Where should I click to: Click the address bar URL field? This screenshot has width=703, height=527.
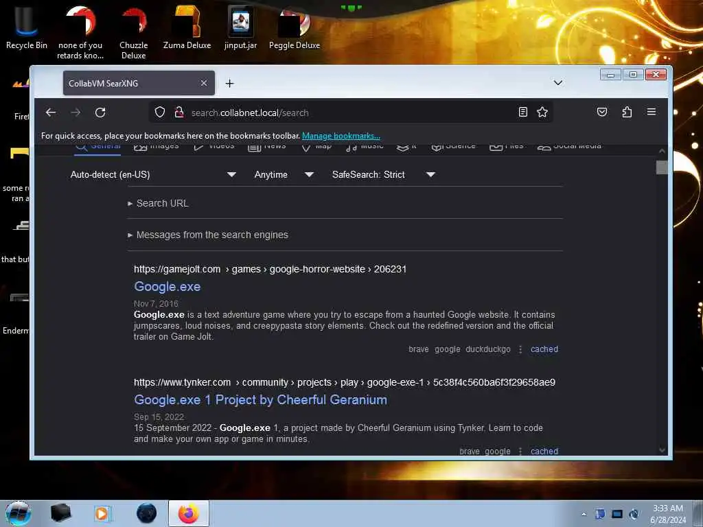[x=349, y=113]
